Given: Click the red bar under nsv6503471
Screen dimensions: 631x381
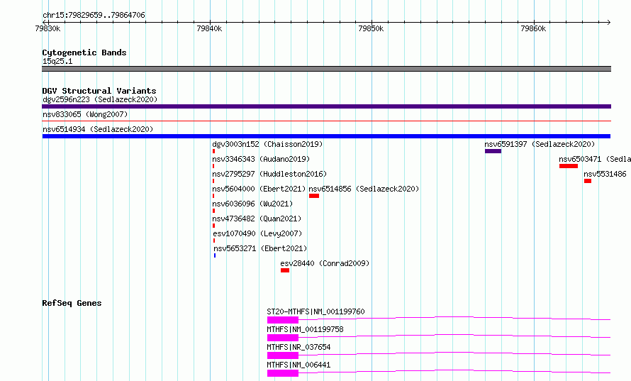Looking at the screenshot, I should [x=568, y=166].
